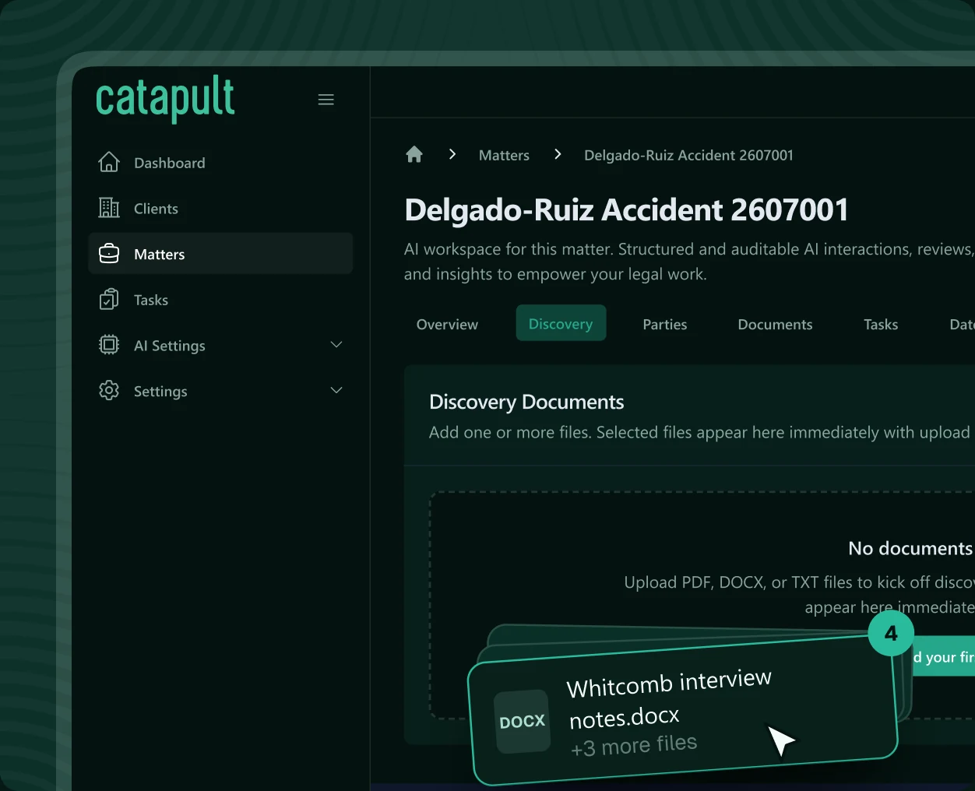Click the +3 more files text

(x=634, y=745)
